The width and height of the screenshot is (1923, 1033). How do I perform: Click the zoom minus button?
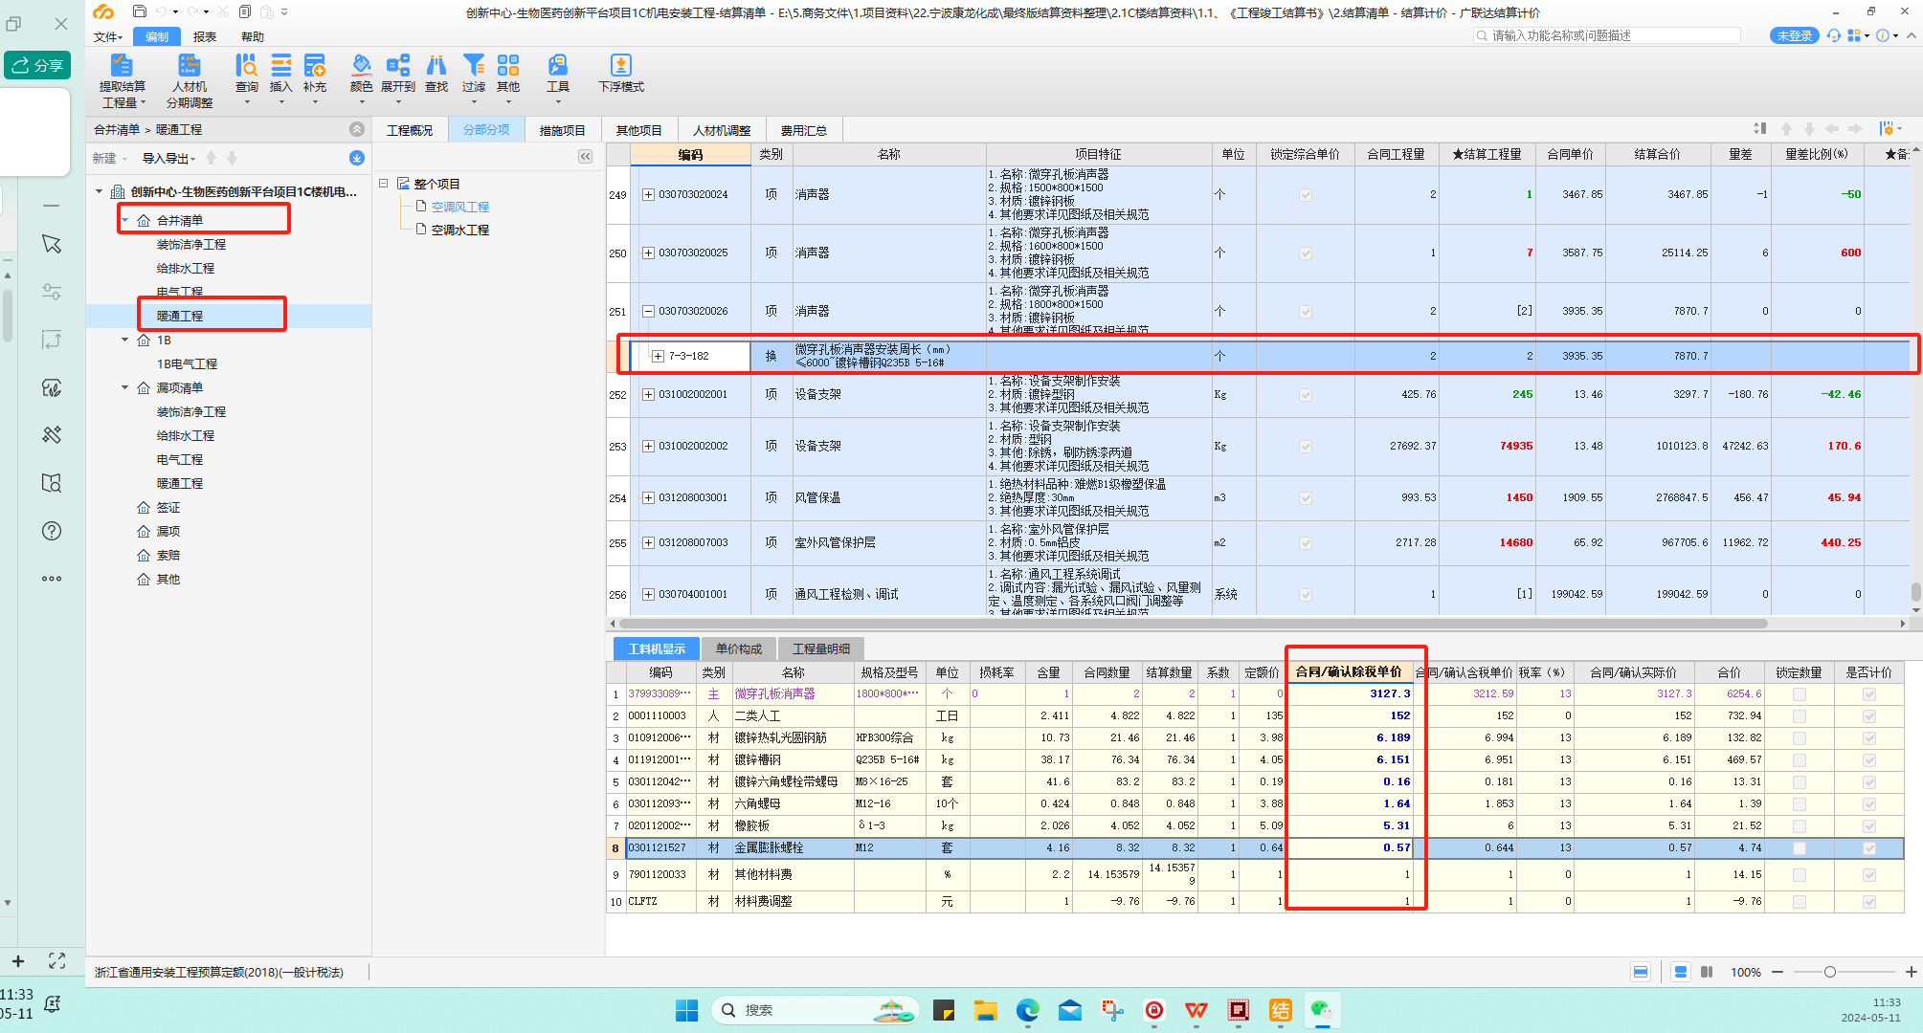tap(1778, 972)
